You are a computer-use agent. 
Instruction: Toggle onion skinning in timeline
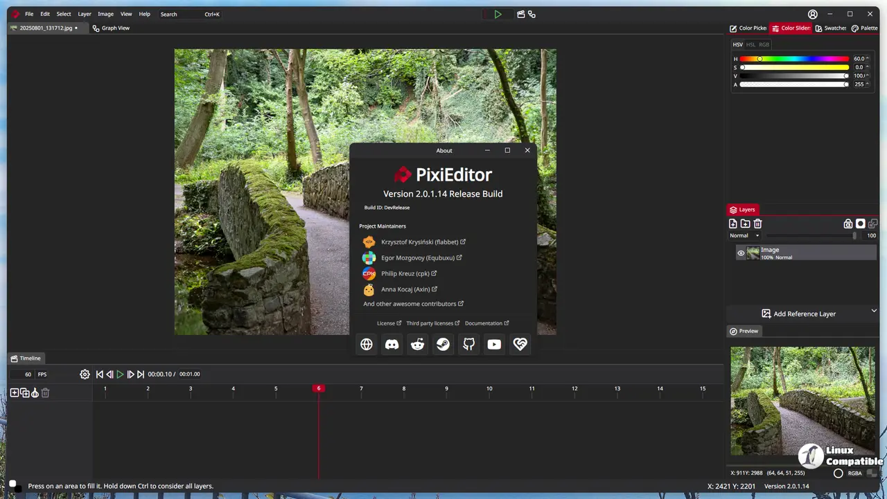pos(35,393)
